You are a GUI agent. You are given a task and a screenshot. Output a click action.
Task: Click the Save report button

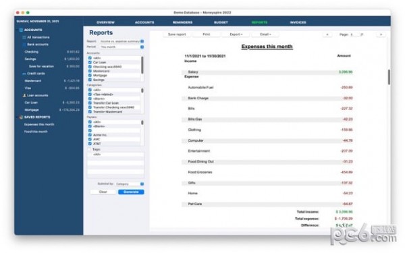(x=177, y=34)
